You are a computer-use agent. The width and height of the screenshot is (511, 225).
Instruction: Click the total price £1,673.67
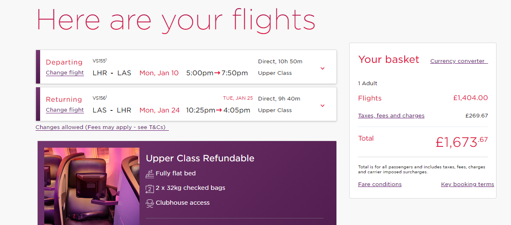461,142
